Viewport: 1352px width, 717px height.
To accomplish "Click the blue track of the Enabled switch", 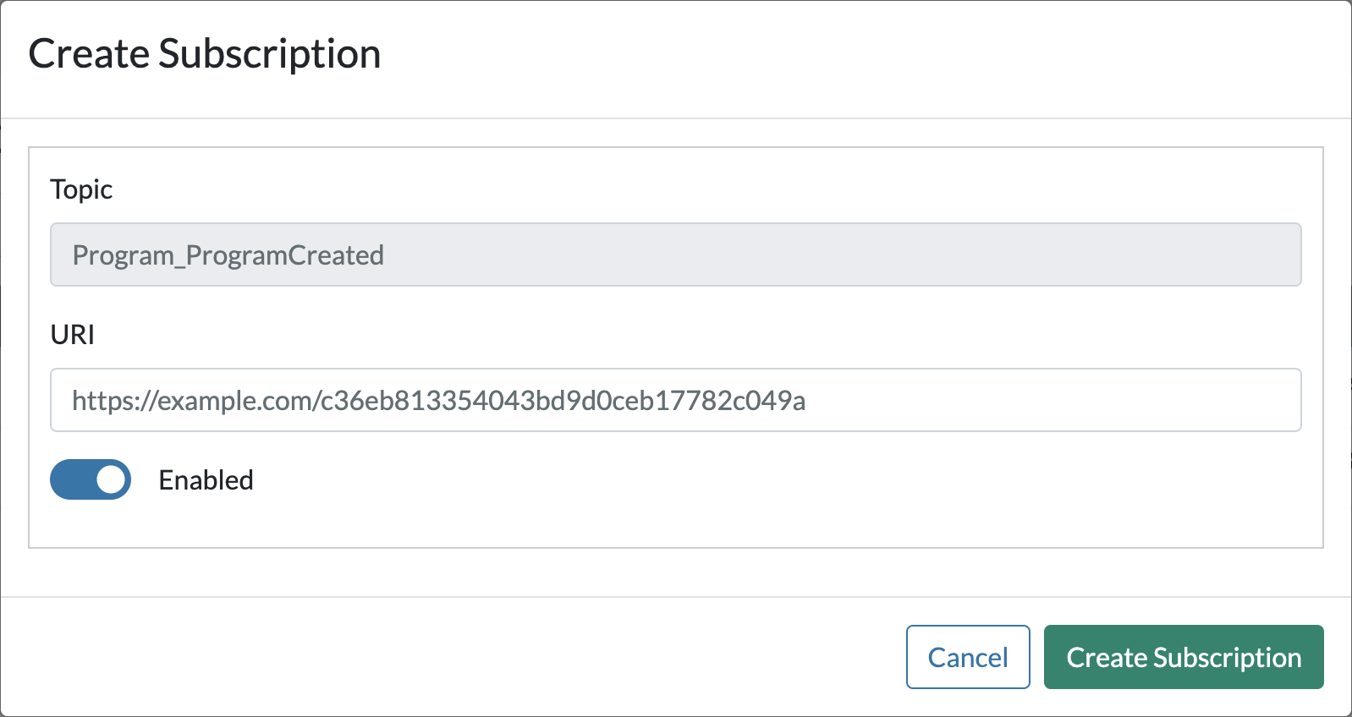I will coord(69,479).
